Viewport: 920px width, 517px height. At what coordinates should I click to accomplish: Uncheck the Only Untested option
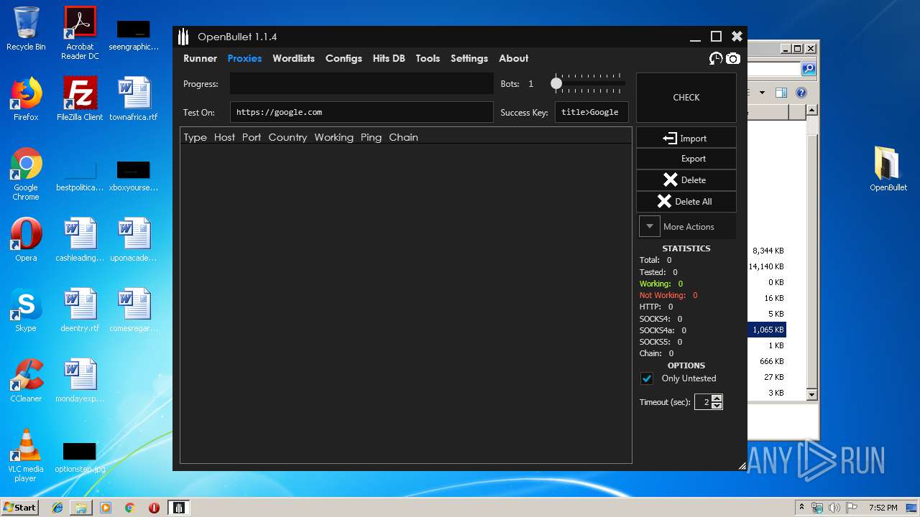[x=647, y=378]
